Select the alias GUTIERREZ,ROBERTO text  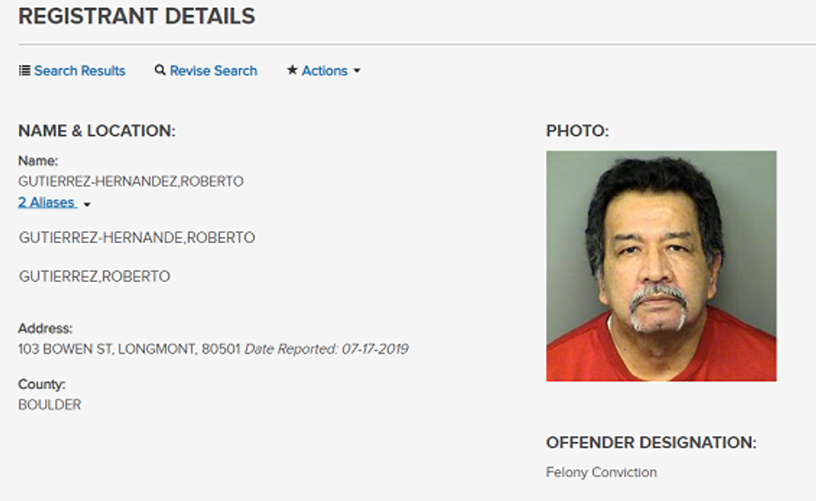click(x=94, y=276)
